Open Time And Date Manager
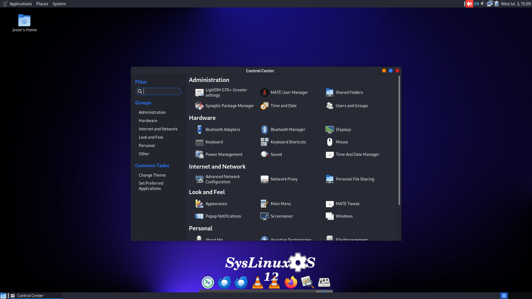The image size is (532, 299). click(352, 154)
